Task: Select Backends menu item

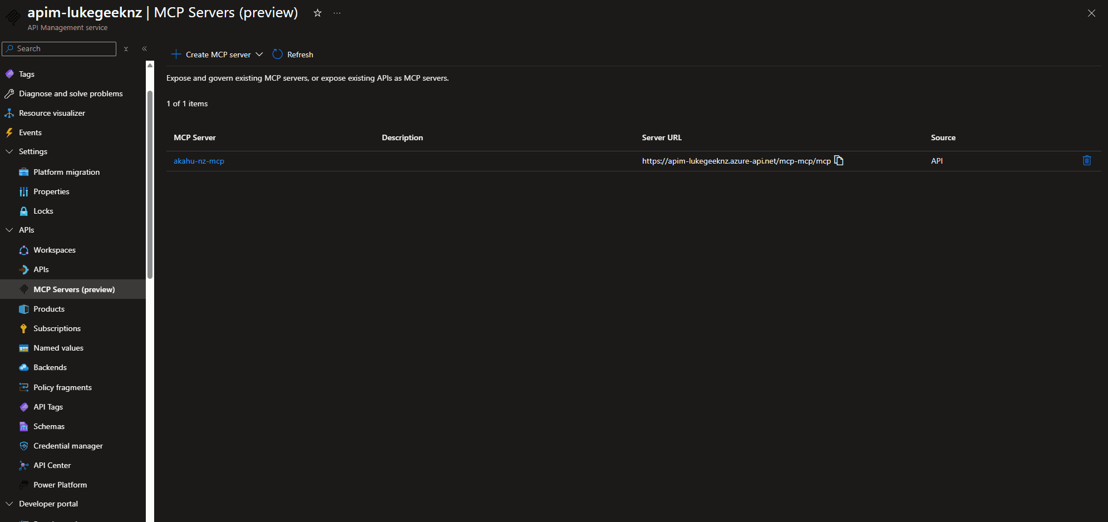Action: pyautogui.click(x=50, y=367)
